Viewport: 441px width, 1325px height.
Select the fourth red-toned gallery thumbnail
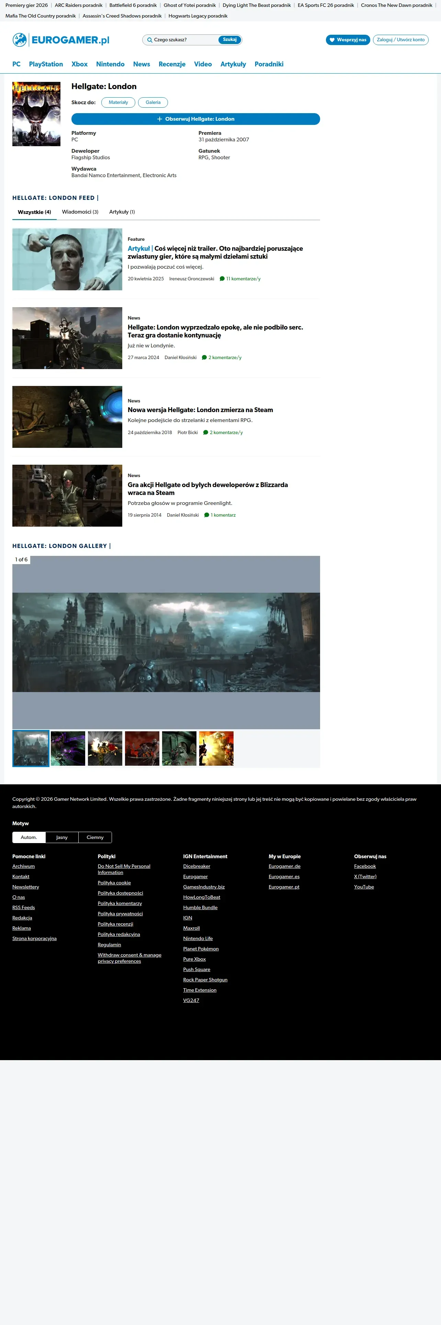(142, 748)
